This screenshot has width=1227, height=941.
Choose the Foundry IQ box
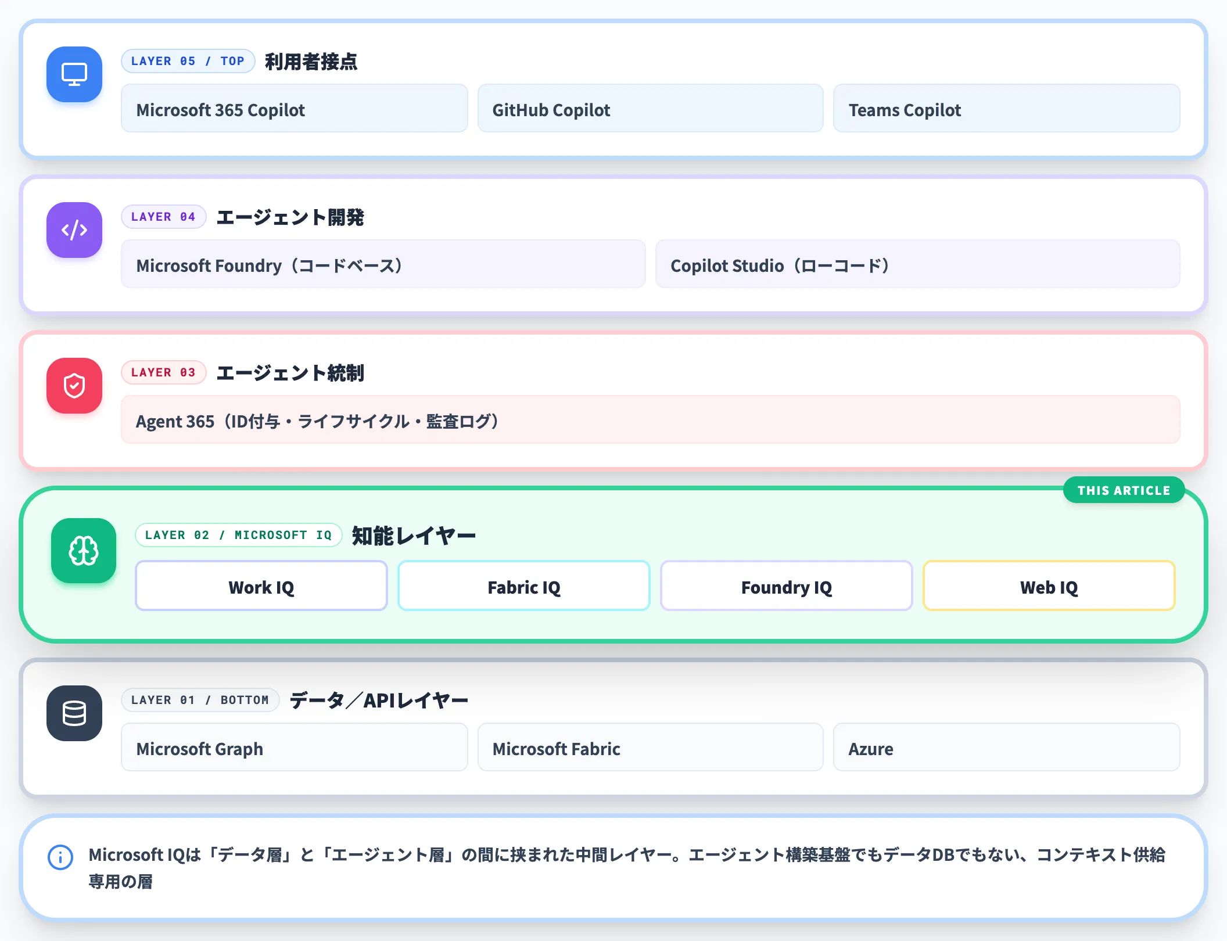coord(787,586)
